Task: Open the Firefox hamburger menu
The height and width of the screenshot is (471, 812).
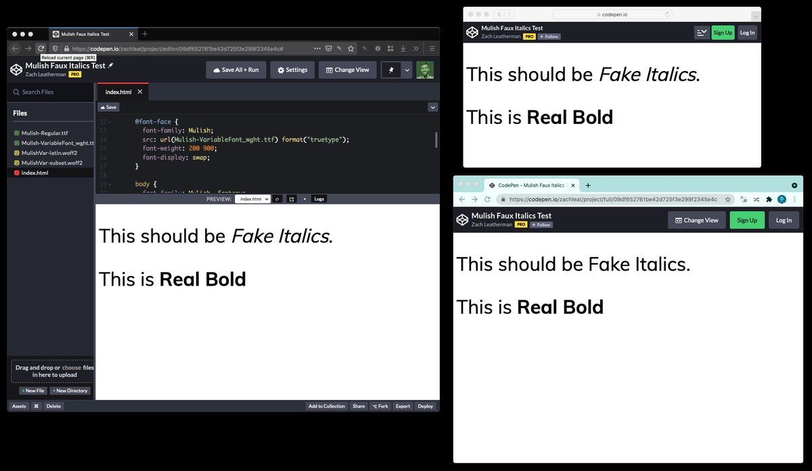Action: (x=432, y=48)
